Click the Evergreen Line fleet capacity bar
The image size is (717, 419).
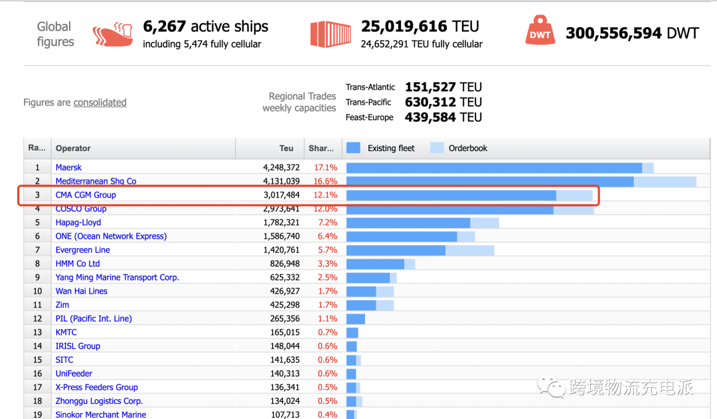420,250
